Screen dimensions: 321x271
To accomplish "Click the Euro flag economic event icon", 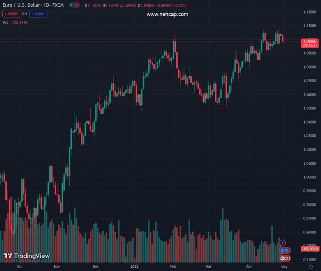I will (x=283, y=250).
